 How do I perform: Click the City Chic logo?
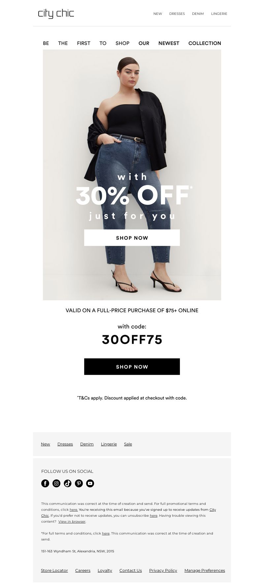click(56, 14)
